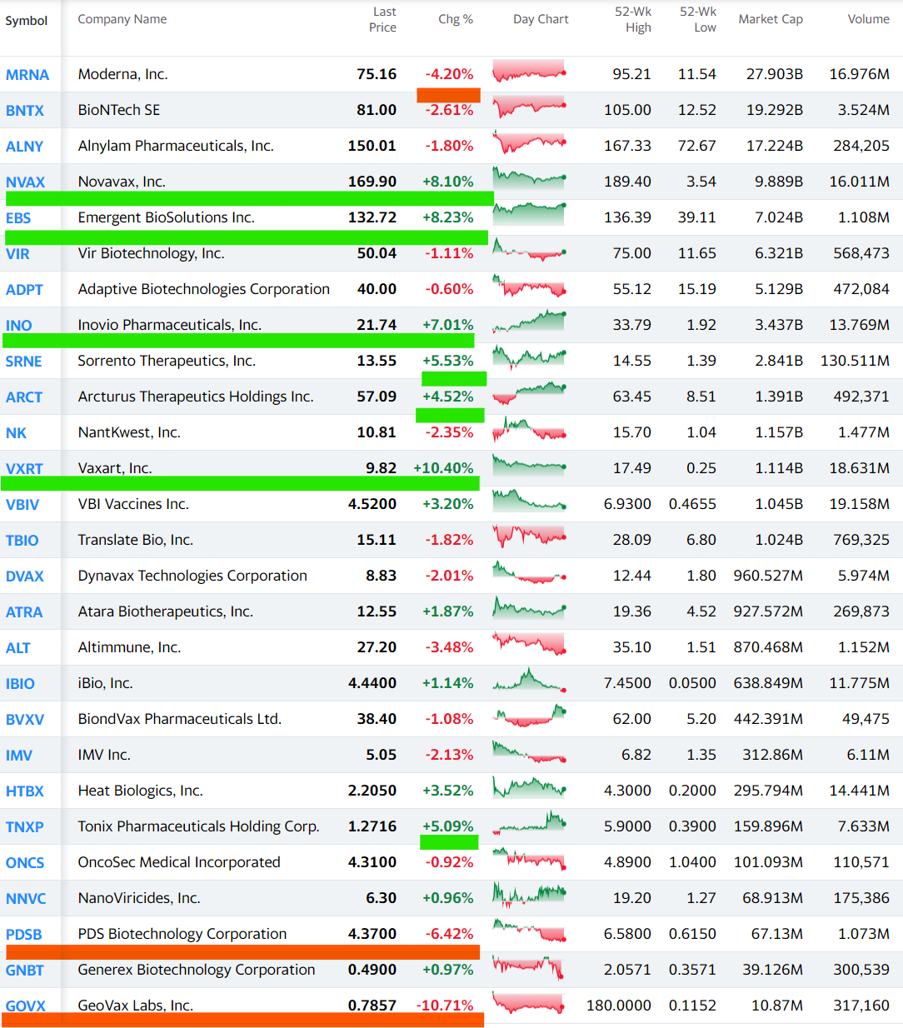Open the TNXP ticker link
The width and height of the screenshot is (903, 1028).
(x=25, y=827)
